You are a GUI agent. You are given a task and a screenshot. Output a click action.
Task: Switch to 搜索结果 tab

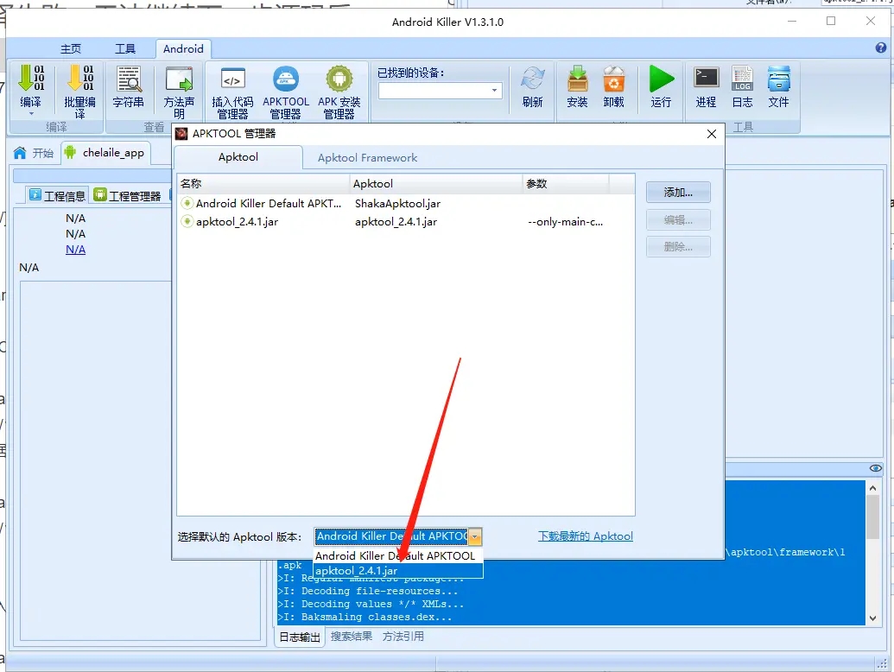point(352,637)
